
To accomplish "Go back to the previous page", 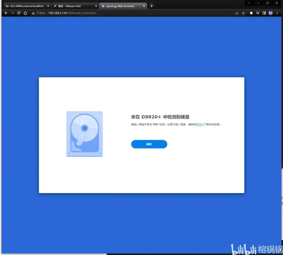I will [6, 13].
